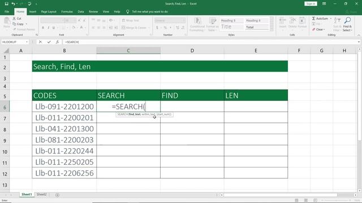The height and width of the screenshot is (203, 362).
Task: Open the Help tab
Action: (117, 11)
